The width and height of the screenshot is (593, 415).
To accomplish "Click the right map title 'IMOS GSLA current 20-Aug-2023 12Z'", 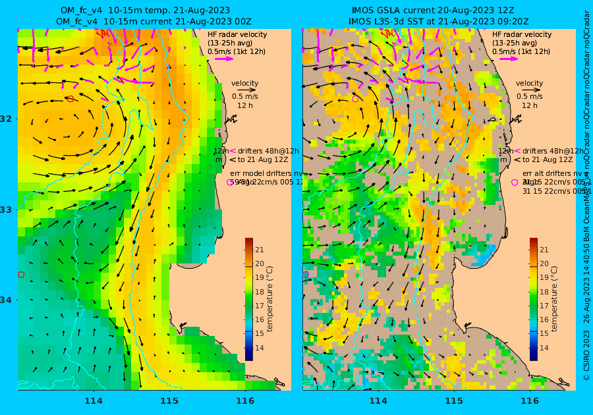I will (433, 10).
